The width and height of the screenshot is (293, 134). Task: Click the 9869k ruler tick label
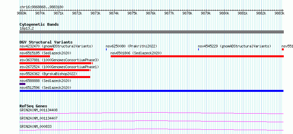[22, 13]
